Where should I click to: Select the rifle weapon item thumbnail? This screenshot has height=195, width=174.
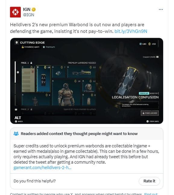[81, 72]
